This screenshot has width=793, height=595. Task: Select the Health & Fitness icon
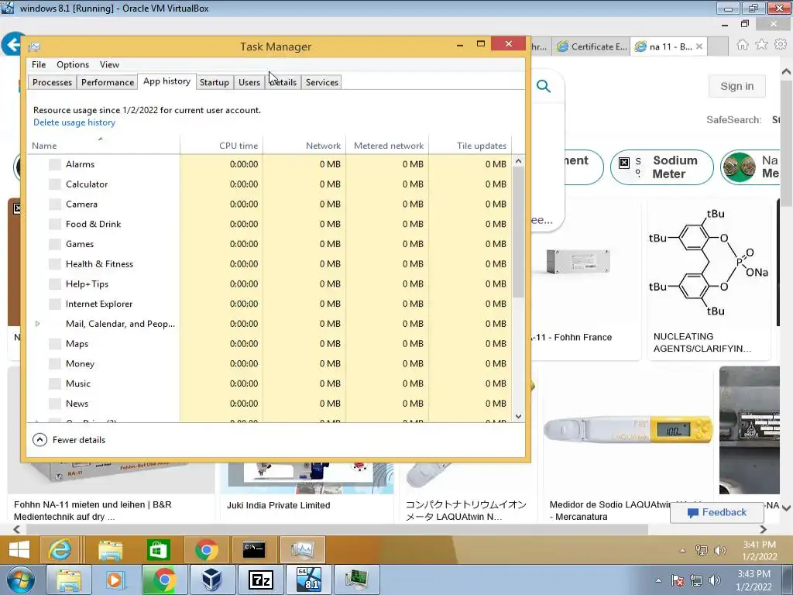tap(55, 264)
